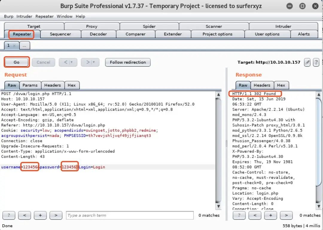323x230 pixels.
Task: Click the 'Location: login.php' response header
Action: [x=255, y=193]
